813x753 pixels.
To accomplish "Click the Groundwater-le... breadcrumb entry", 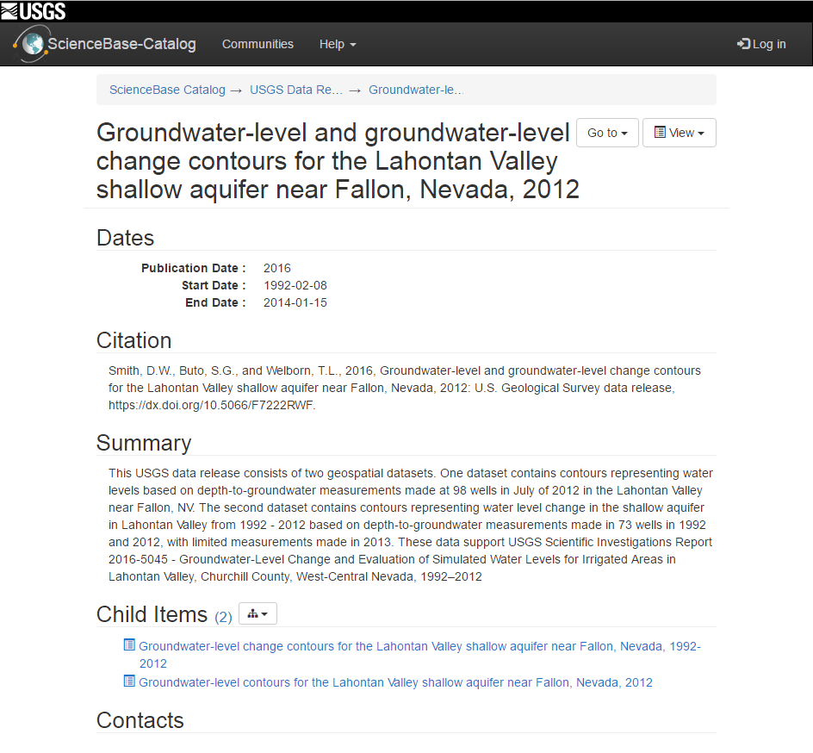I will click(416, 90).
